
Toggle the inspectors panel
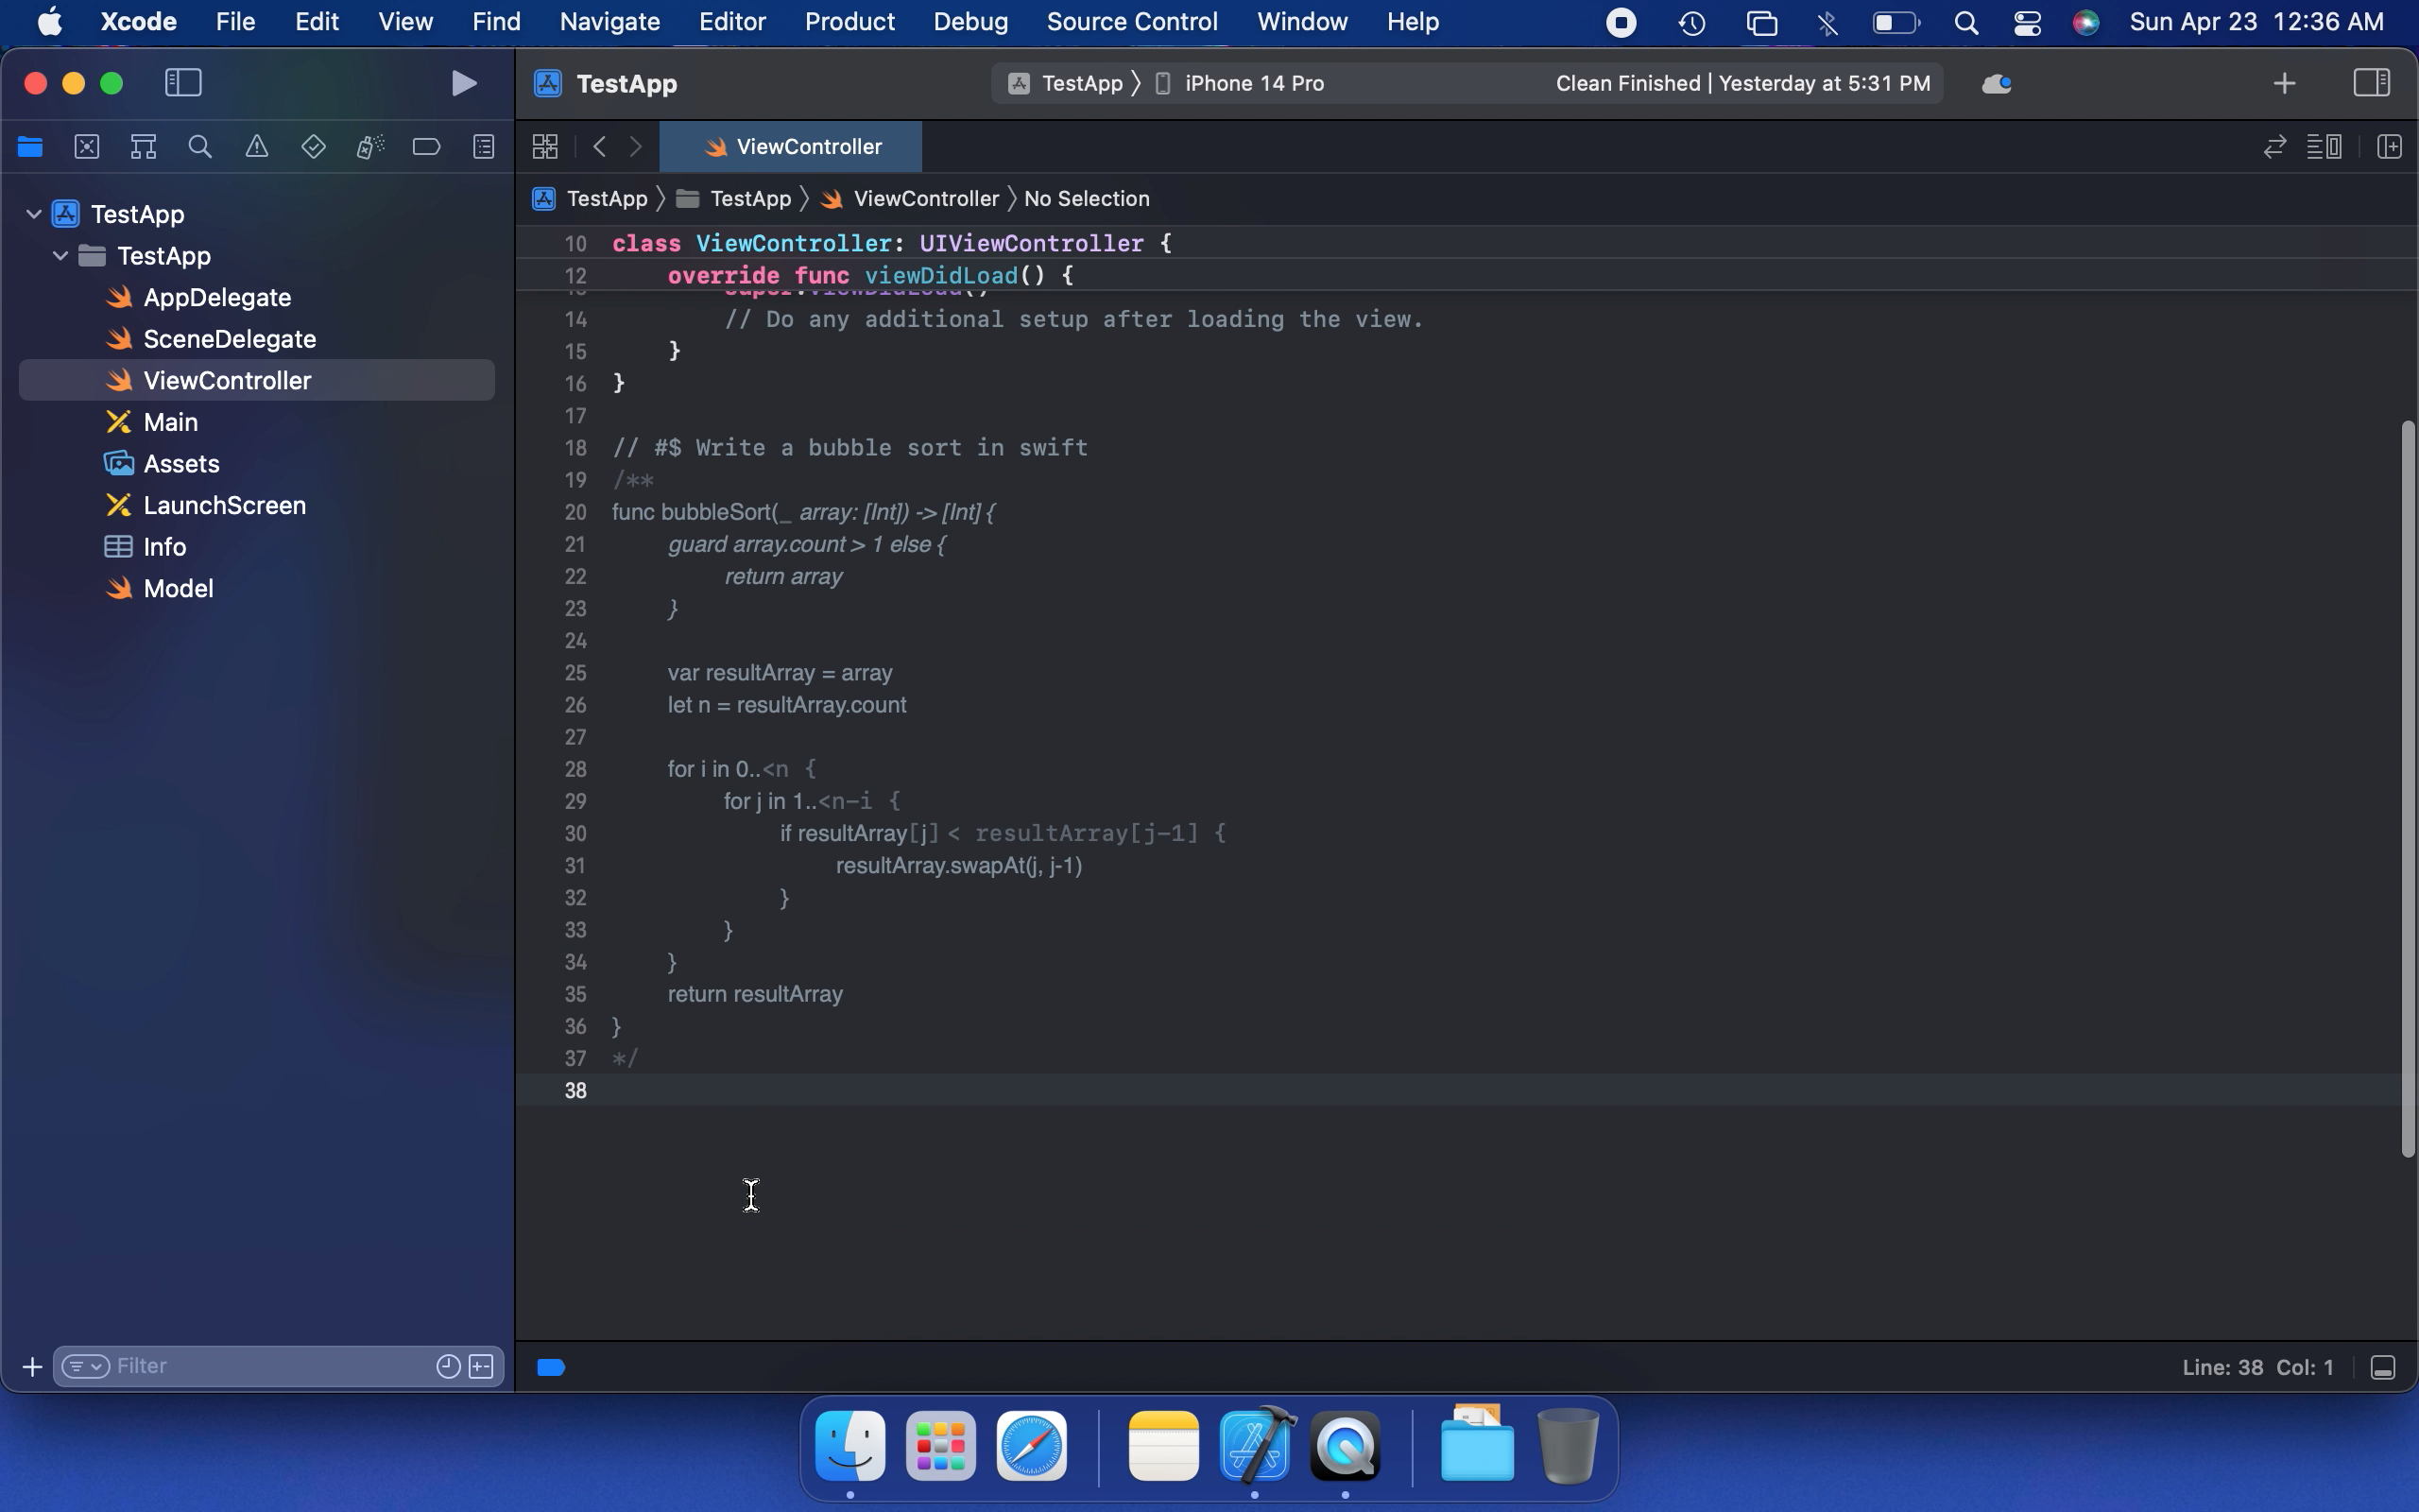click(2371, 83)
